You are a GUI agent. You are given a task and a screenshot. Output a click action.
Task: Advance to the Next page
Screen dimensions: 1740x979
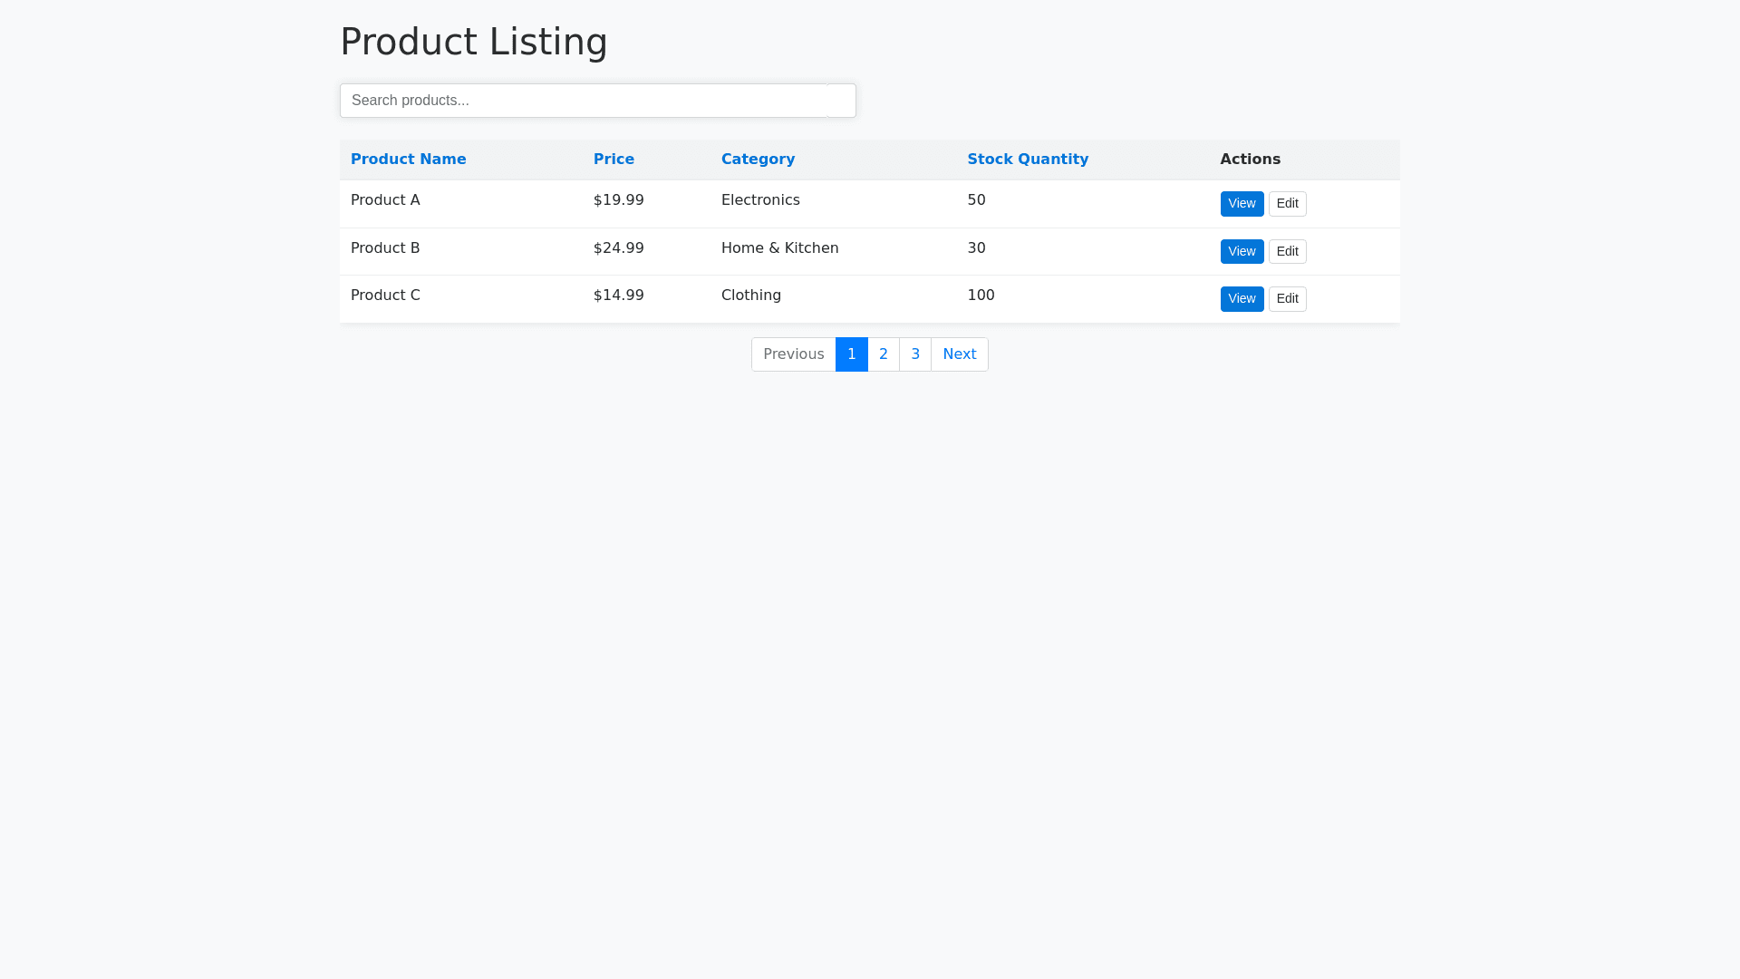(x=959, y=354)
